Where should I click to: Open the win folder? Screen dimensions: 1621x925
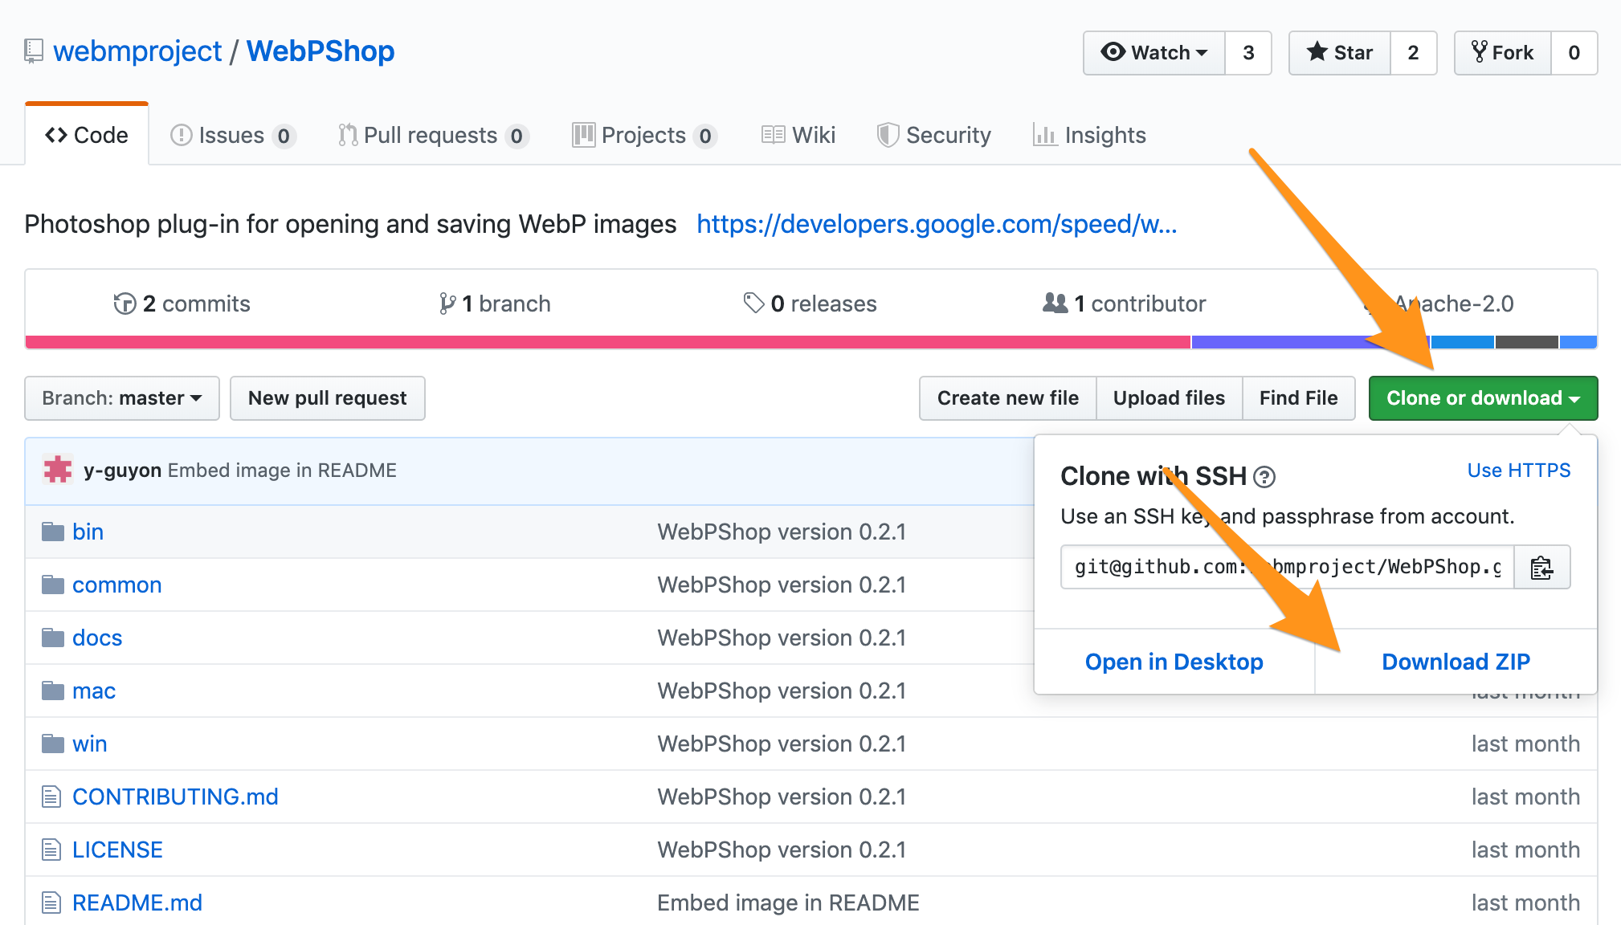click(x=90, y=744)
